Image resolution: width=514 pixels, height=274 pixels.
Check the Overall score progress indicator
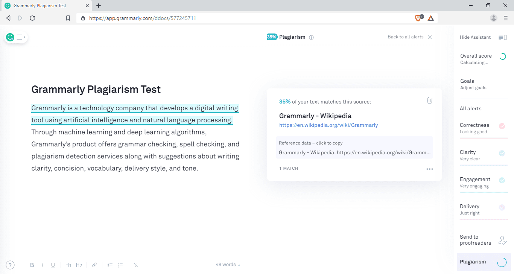coord(503,56)
